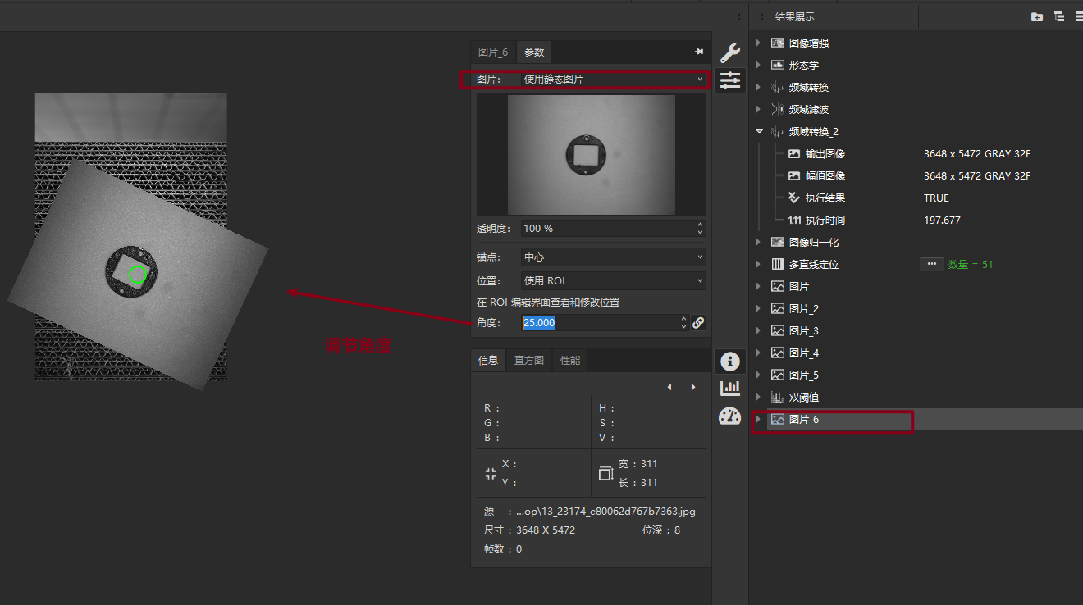Viewport: 1083px width, 605px height.
Task: Click the 透明度 opacity stepper
Action: (x=700, y=229)
